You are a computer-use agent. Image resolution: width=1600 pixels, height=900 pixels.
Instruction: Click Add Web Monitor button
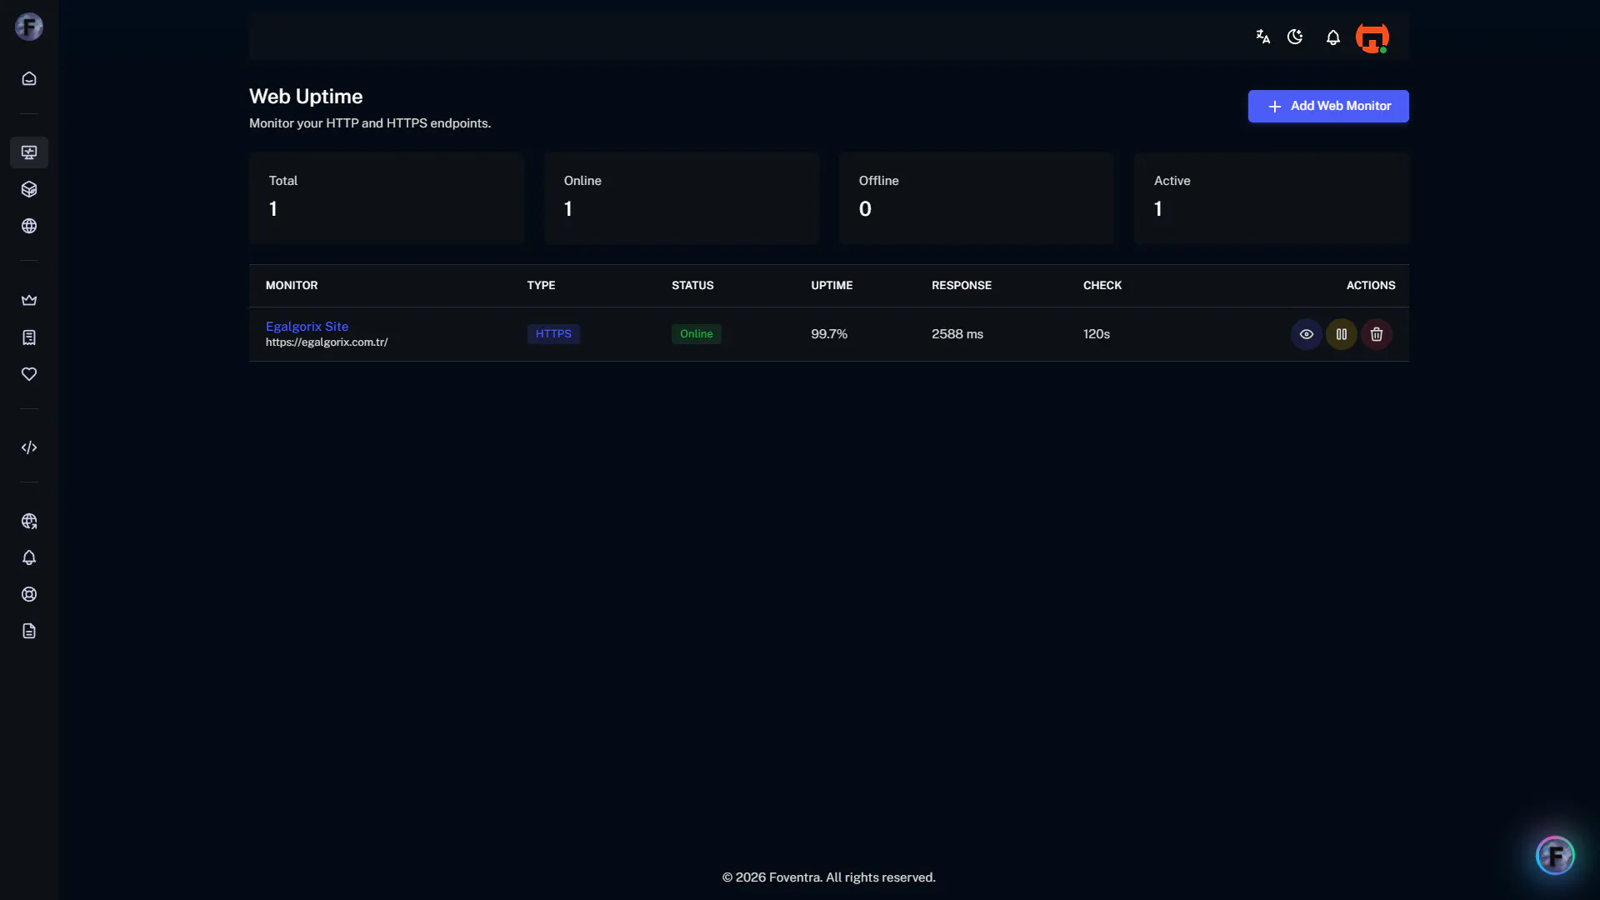tap(1328, 106)
